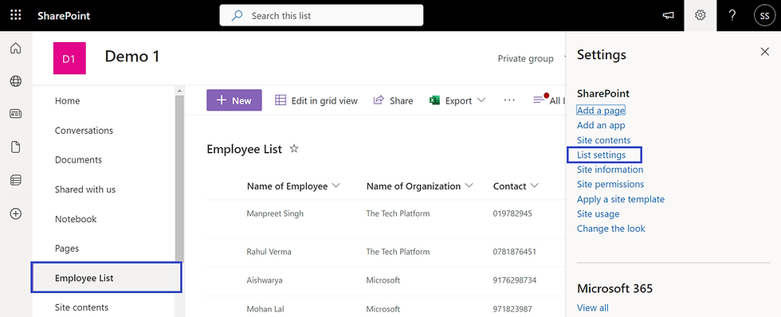Open Pages in site navigation
The width and height of the screenshot is (781, 317).
pyautogui.click(x=67, y=249)
